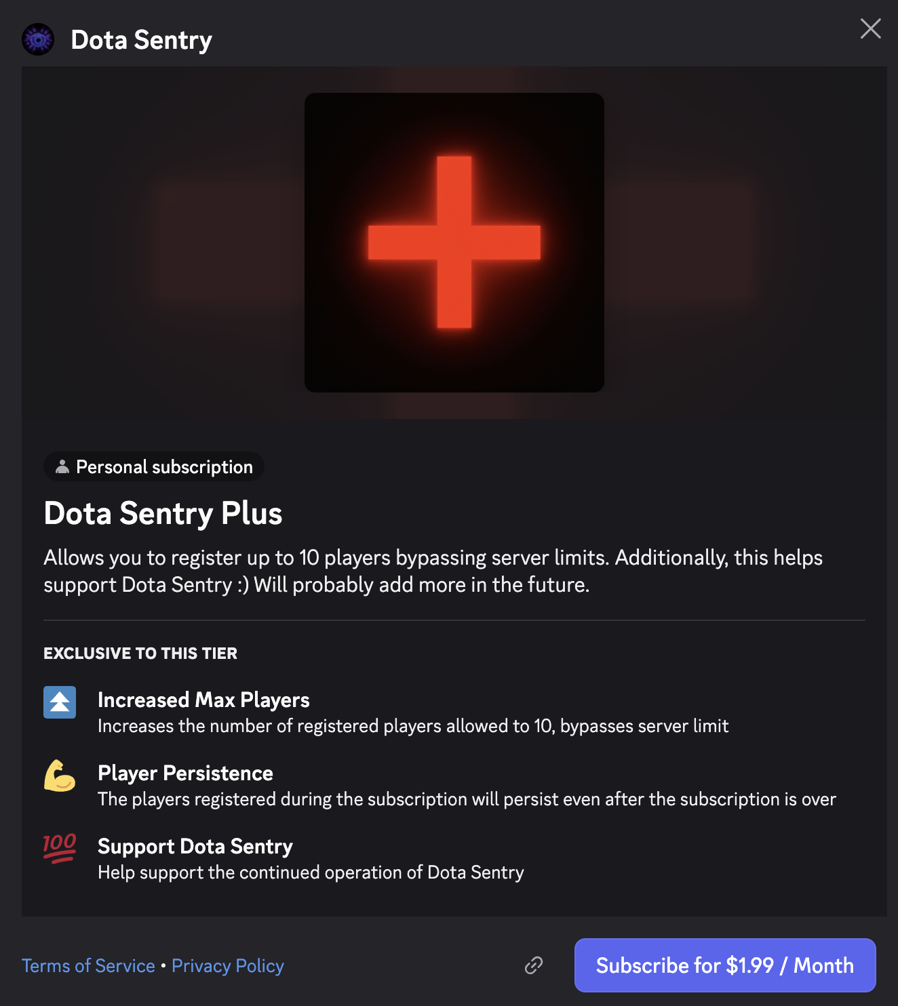Click the Personal subscription badge
Viewport: 898px width, 1006px height.
[x=155, y=466]
